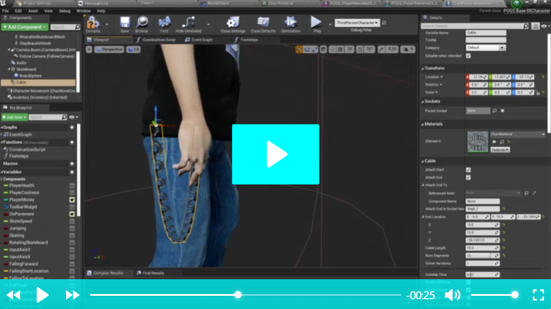This screenshot has height=309, width=551.
Task: Click the video progress slider
Action: pyautogui.click(x=245, y=295)
